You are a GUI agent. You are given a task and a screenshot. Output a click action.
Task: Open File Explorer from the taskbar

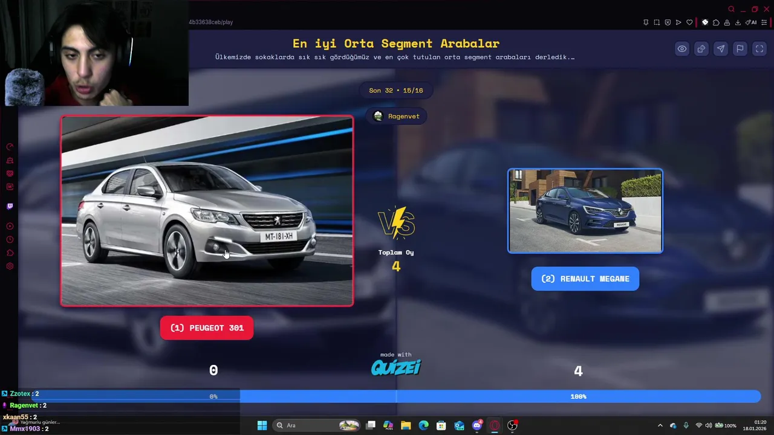coord(406,425)
